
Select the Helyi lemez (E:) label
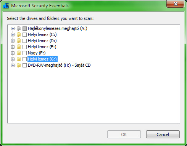(x=42, y=47)
